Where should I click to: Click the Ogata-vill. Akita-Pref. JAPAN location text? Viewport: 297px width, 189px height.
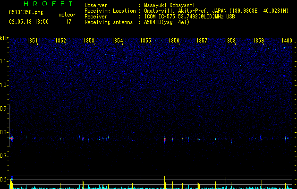[216, 11]
